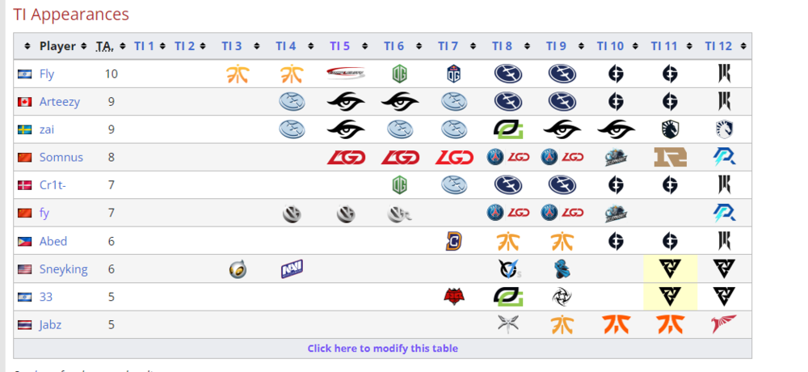The width and height of the screenshot is (808, 372).
Task: Click Somnus's Royal Never Give Up logo under TI 11
Action: click(670, 157)
